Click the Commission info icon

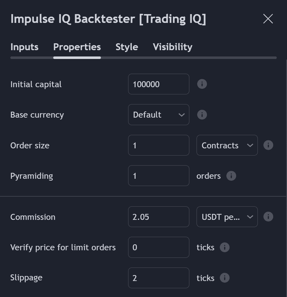pyautogui.click(x=268, y=216)
